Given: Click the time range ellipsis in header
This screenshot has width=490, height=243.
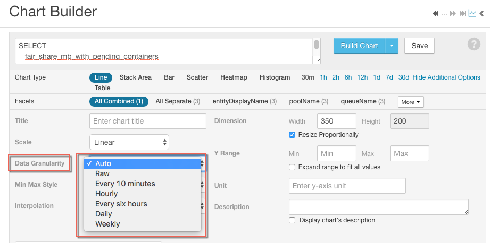Looking at the screenshot, I should 444,14.
